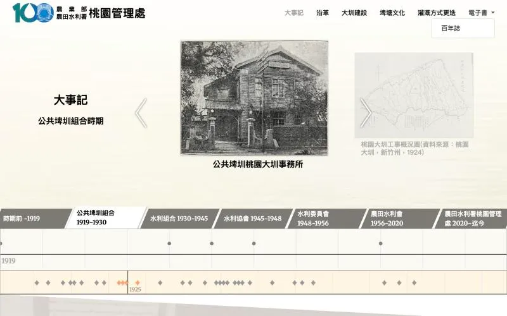Open the 水利協會 1945~1948 period tab
The width and height of the screenshot is (507, 316).
[x=253, y=219]
